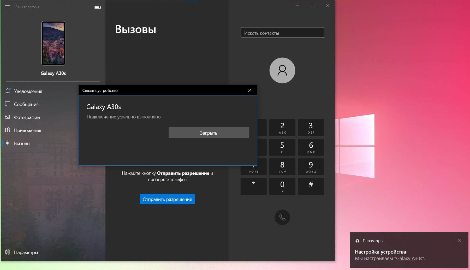The height and width of the screenshot is (270, 470).
Task: Dial digit 5 JKL on keypad
Action: tap(282, 147)
